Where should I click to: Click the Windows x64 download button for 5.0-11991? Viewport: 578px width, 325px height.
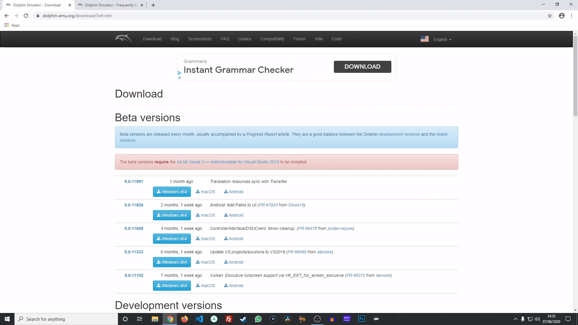coord(172,192)
